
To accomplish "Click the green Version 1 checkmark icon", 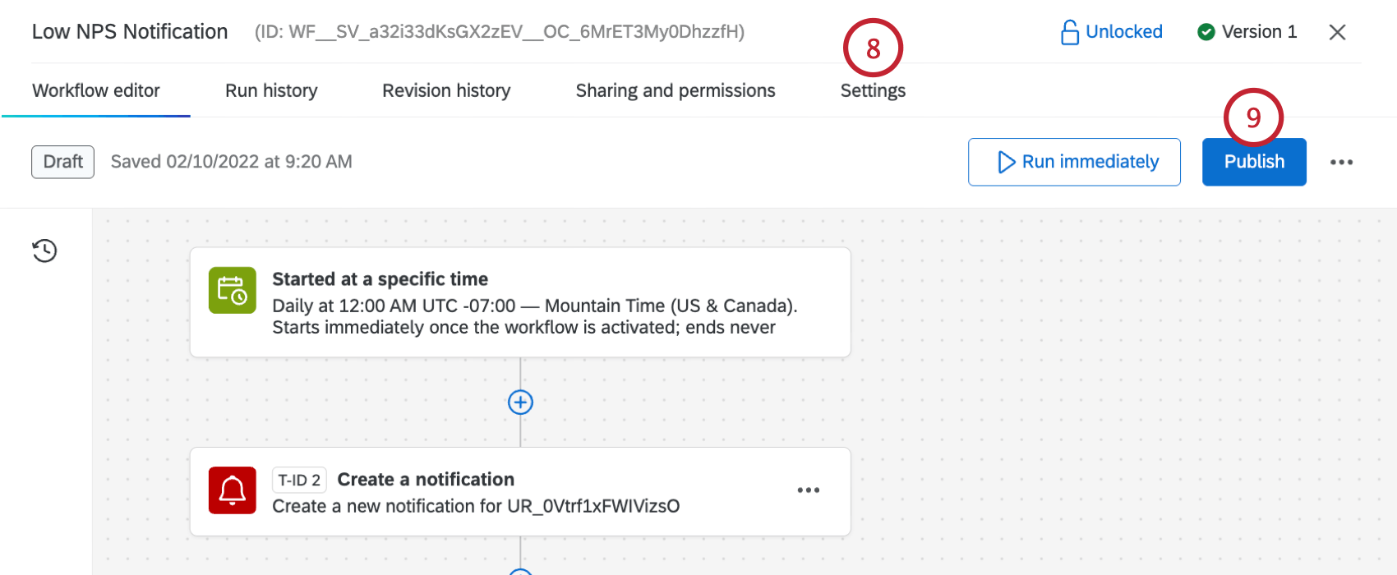I will tap(1206, 32).
